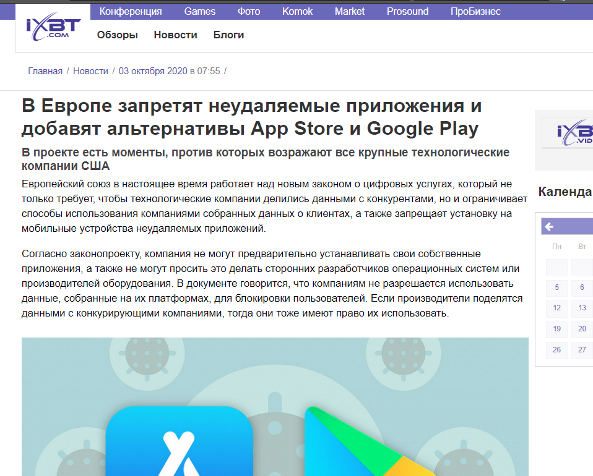Go to the Новости section in main navigation

[175, 35]
